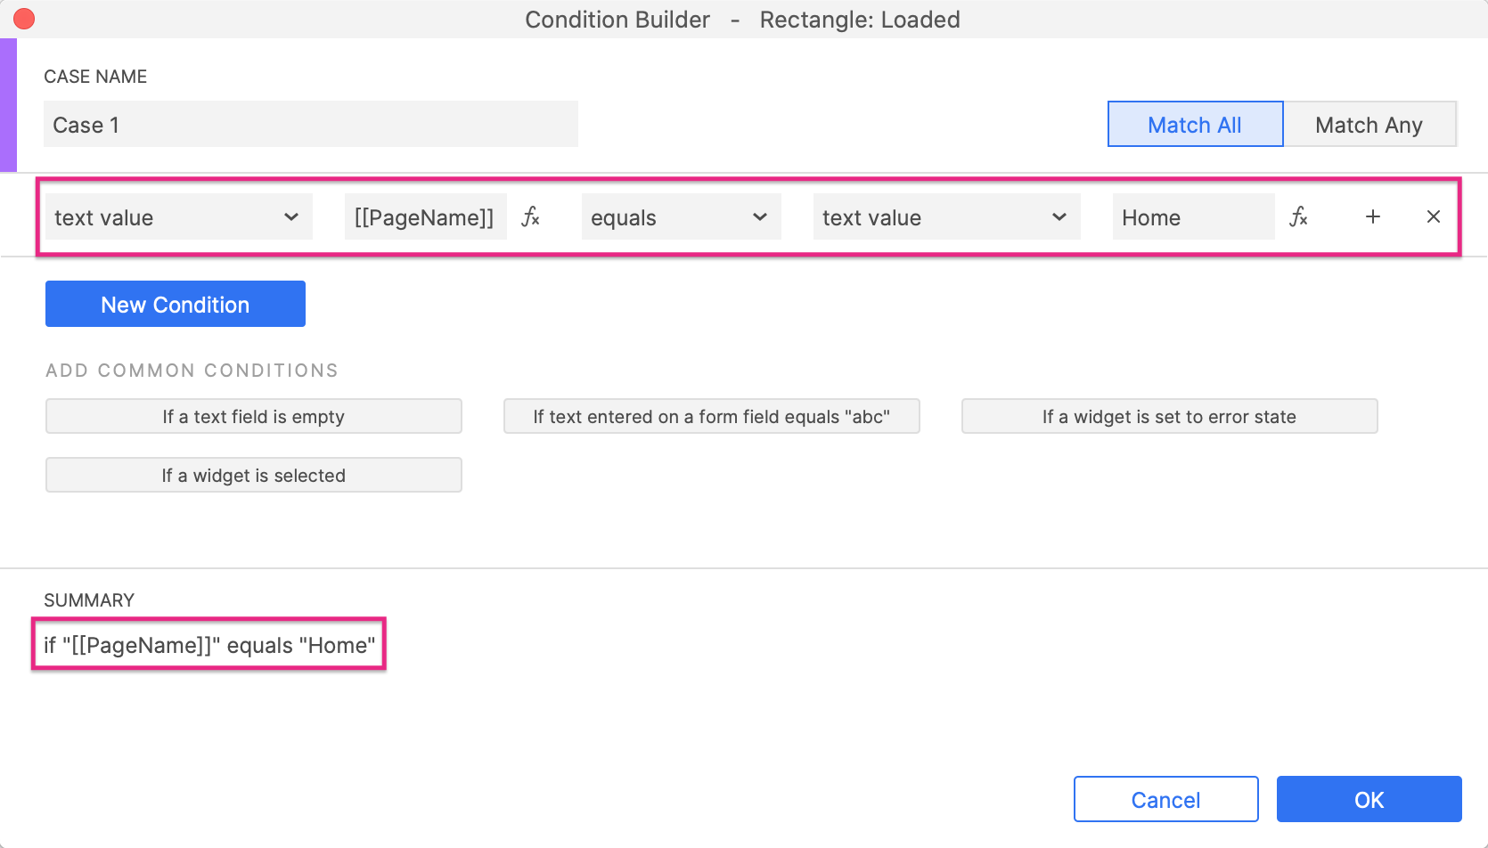Close the Condition Builder window
The image size is (1488, 848).
(x=24, y=19)
